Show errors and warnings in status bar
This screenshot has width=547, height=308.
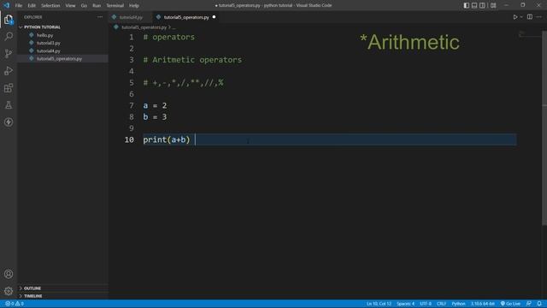(x=15, y=304)
